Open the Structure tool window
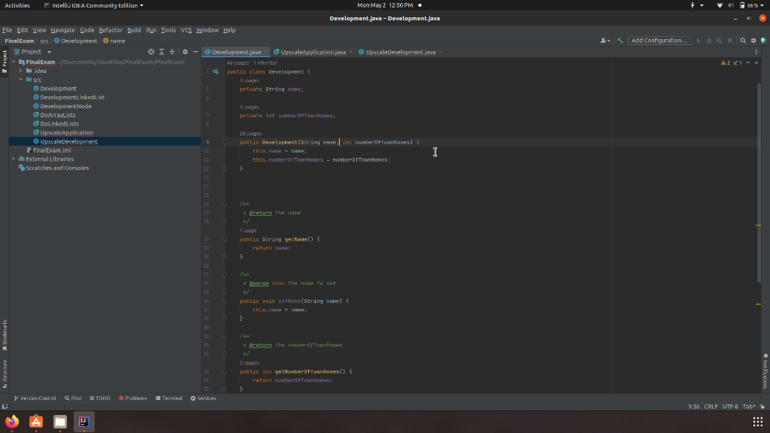 click(5, 371)
